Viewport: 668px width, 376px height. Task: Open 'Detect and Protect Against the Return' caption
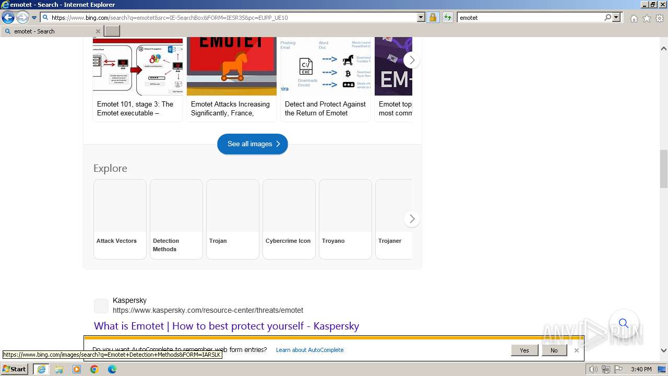click(x=325, y=109)
